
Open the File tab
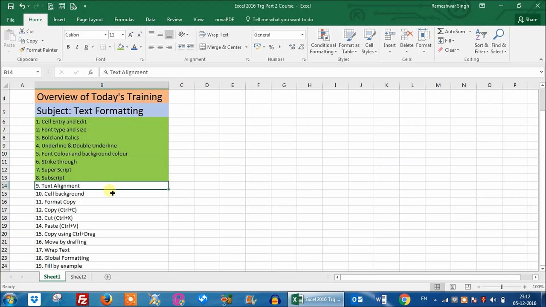[11, 20]
